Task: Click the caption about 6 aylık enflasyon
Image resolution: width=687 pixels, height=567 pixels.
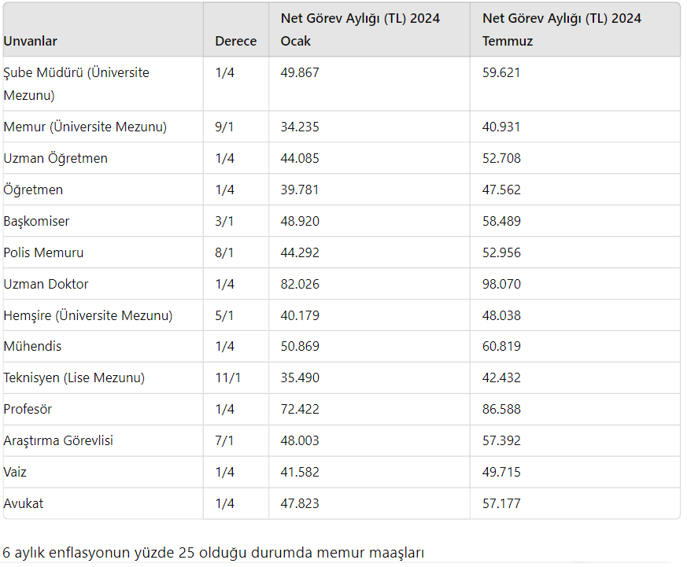Action: pos(213,552)
